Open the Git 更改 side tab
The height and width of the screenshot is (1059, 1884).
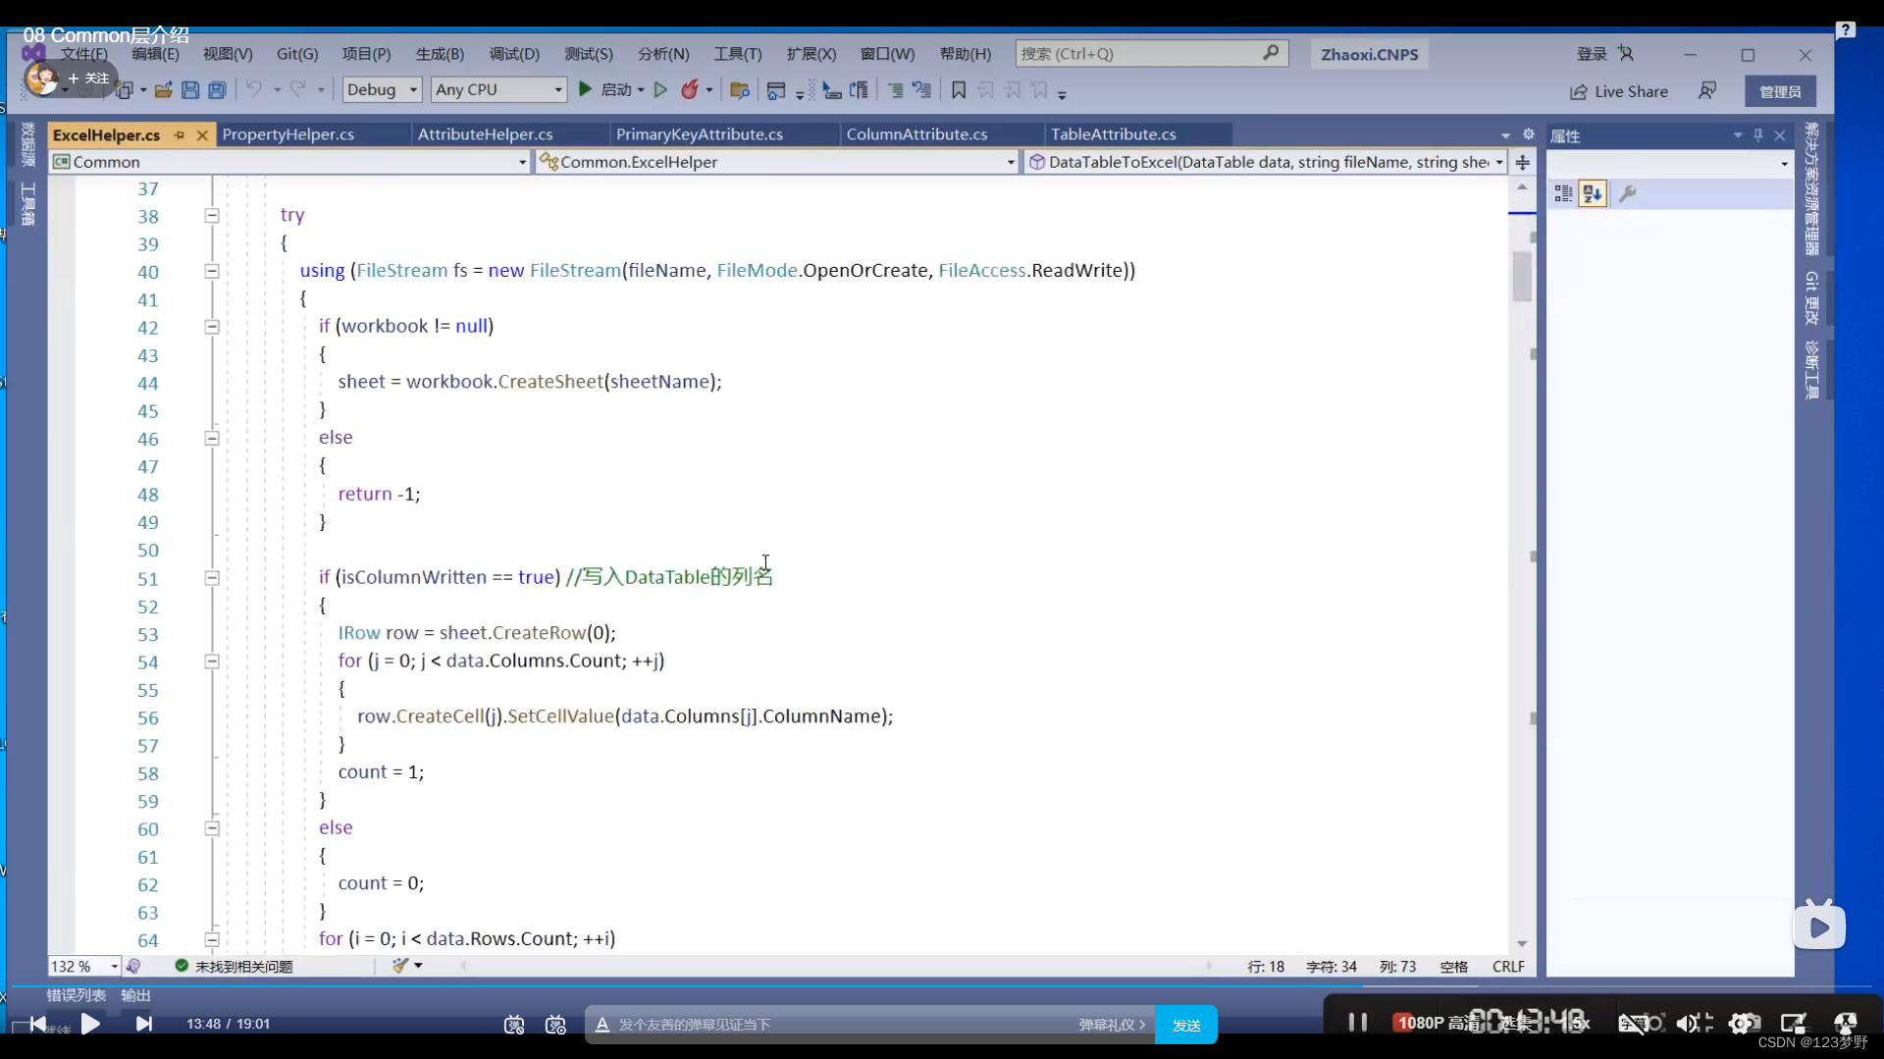pos(1811,298)
